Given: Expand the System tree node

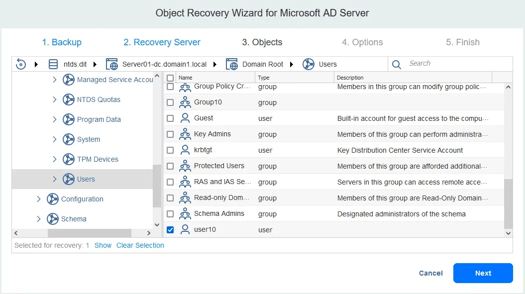Looking at the screenshot, I should 55,139.
